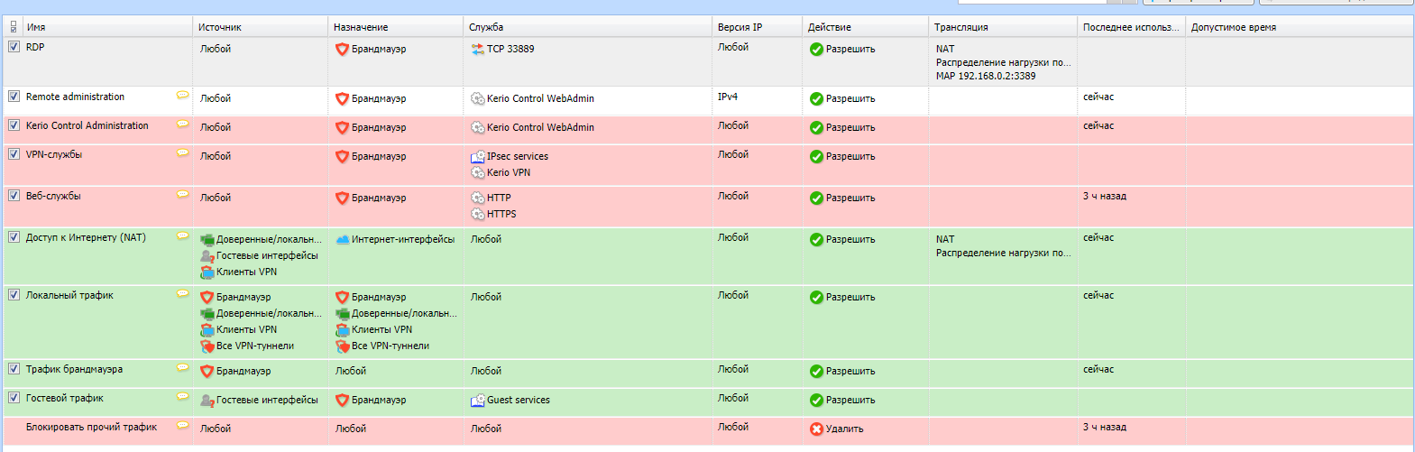Click the gear icon beside HTTPS service
The height and width of the screenshot is (452, 1415).
click(478, 214)
